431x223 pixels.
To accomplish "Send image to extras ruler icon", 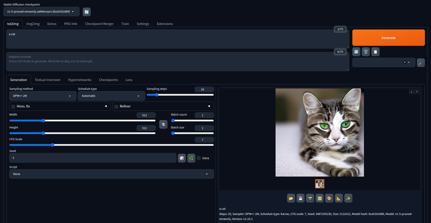I will tap(339, 199).
